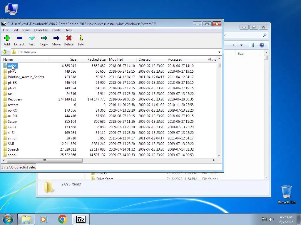This screenshot has width=301, height=225.
Task: Click the red Delete icon
Action: tap(69, 38)
